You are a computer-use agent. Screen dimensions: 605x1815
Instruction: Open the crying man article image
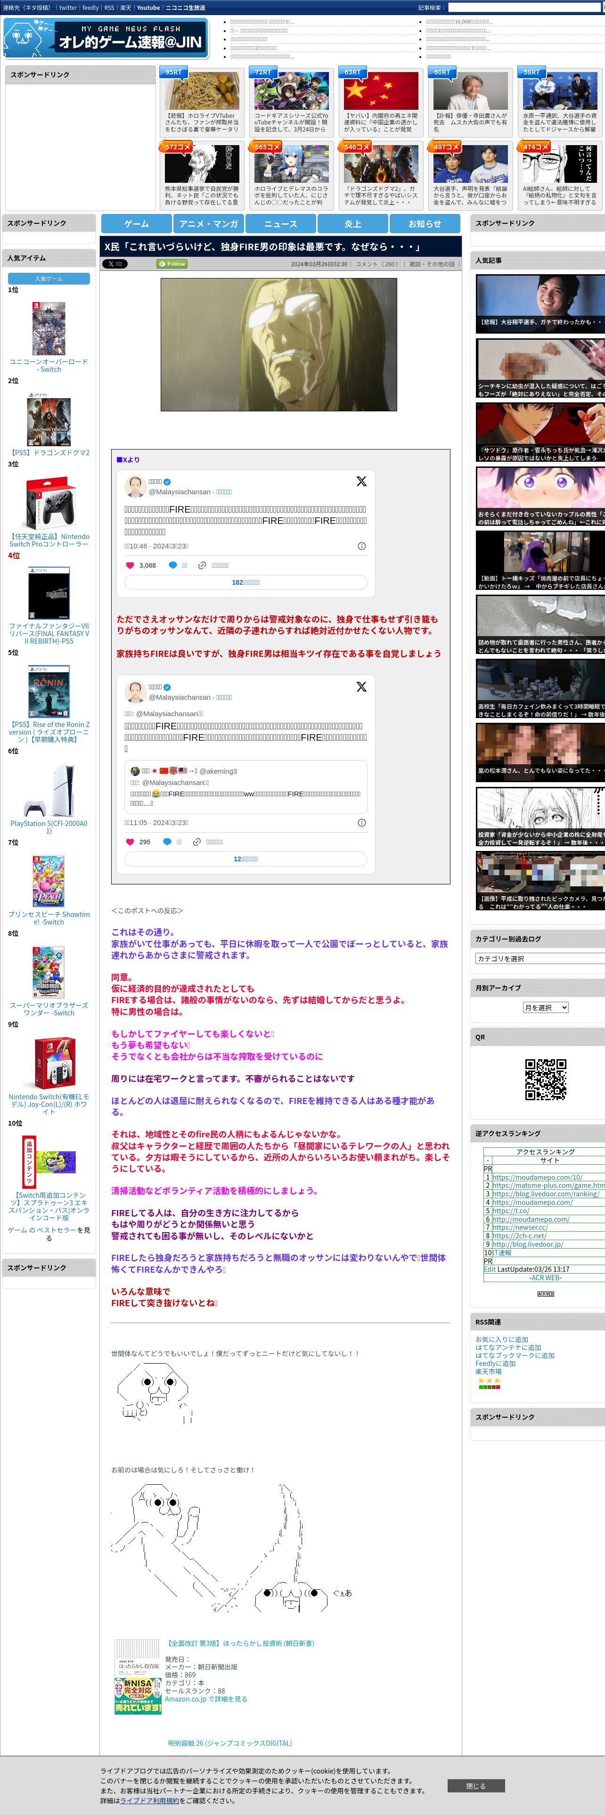[279, 344]
